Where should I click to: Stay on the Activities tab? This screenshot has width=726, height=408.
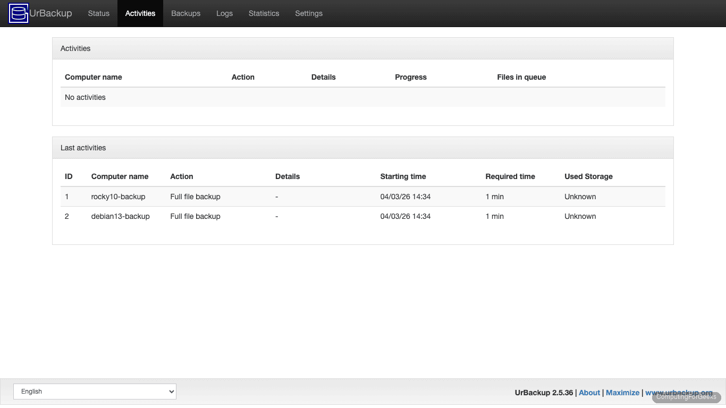(x=140, y=13)
